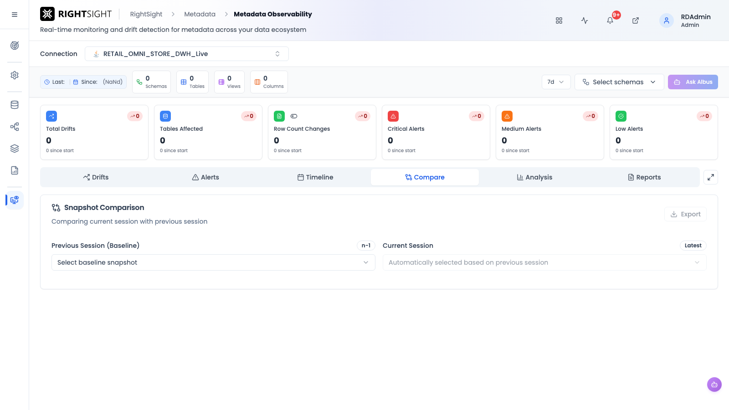Viewport: 729px width, 410px height.
Task: Click the Row Count Changes card icon
Action: (279, 116)
